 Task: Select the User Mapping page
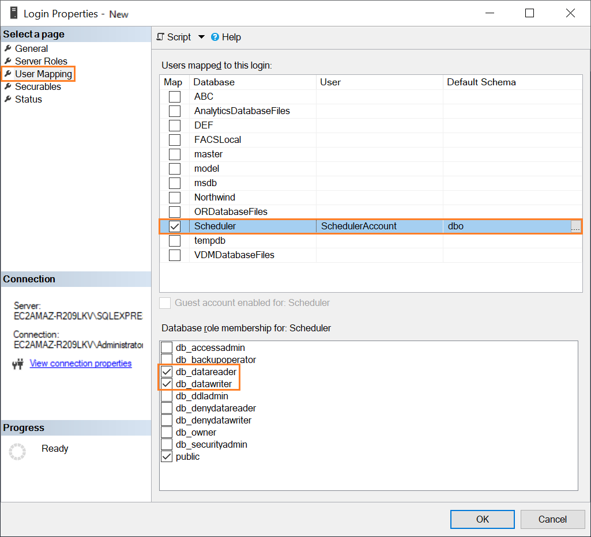coord(43,74)
